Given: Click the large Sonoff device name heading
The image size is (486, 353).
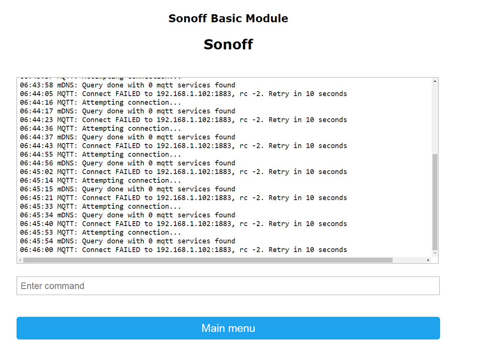Looking at the screenshot, I should [228, 44].
